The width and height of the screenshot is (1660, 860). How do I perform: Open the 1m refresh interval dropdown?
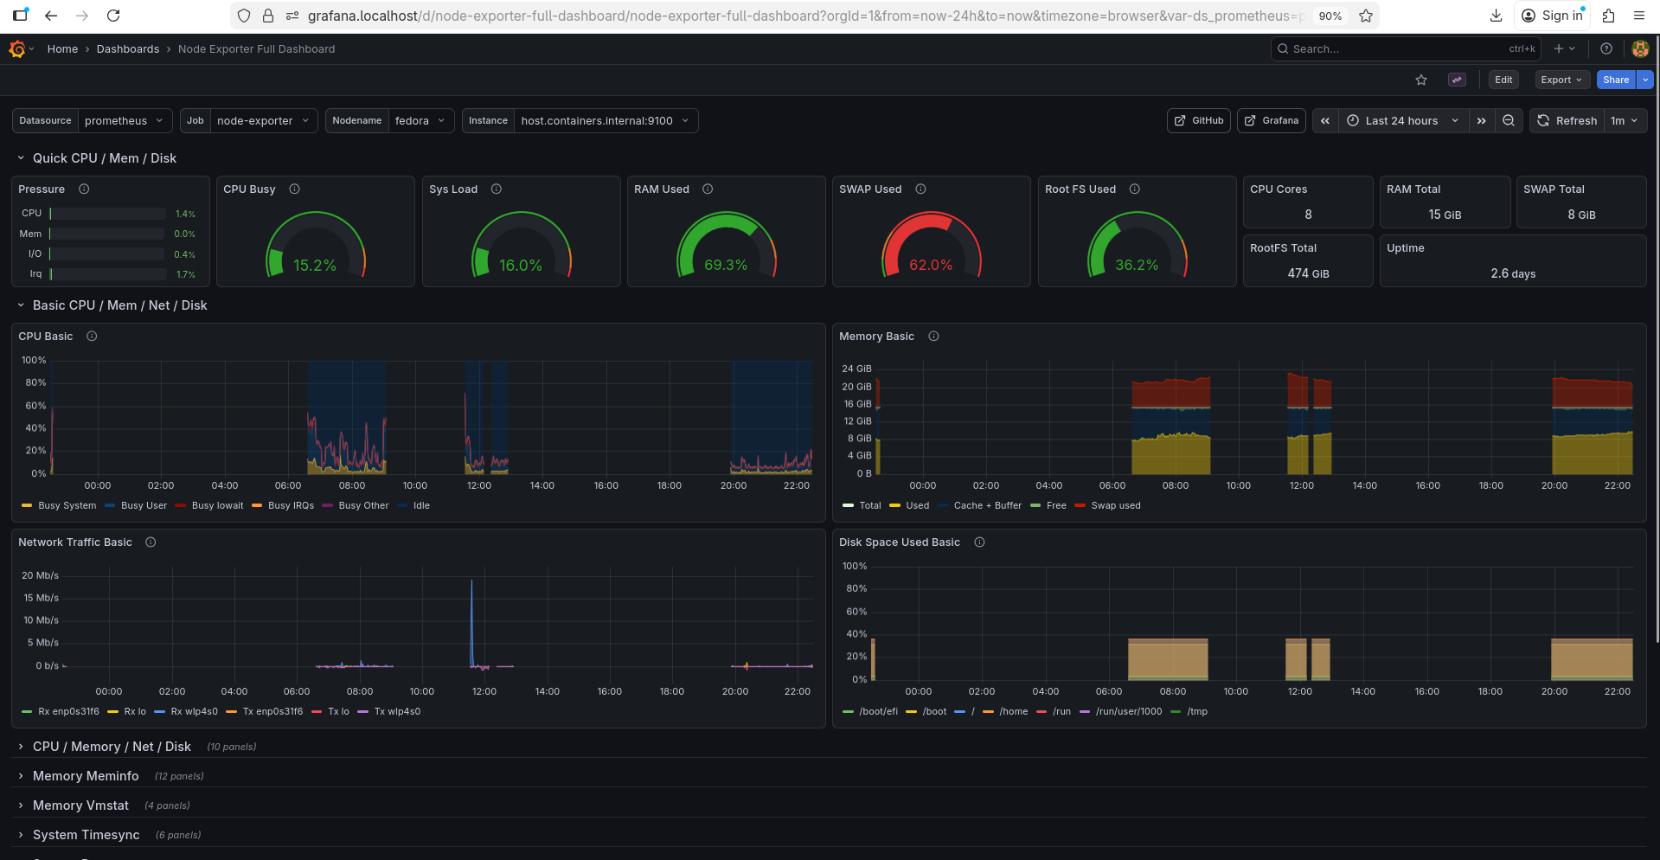pyautogui.click(x=1625, y=121)
